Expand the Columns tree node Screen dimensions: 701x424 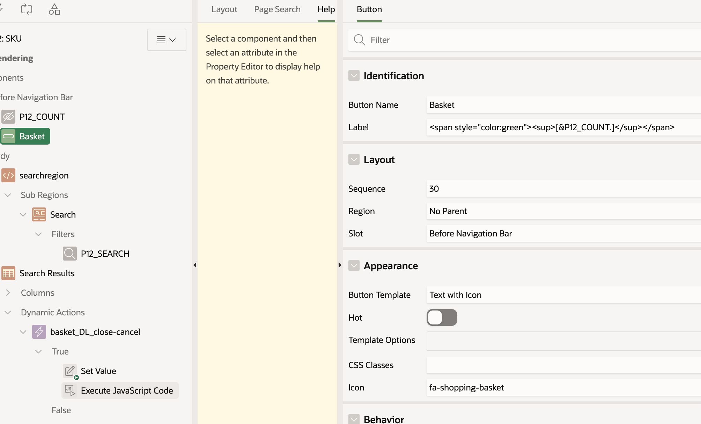(8, 293)
